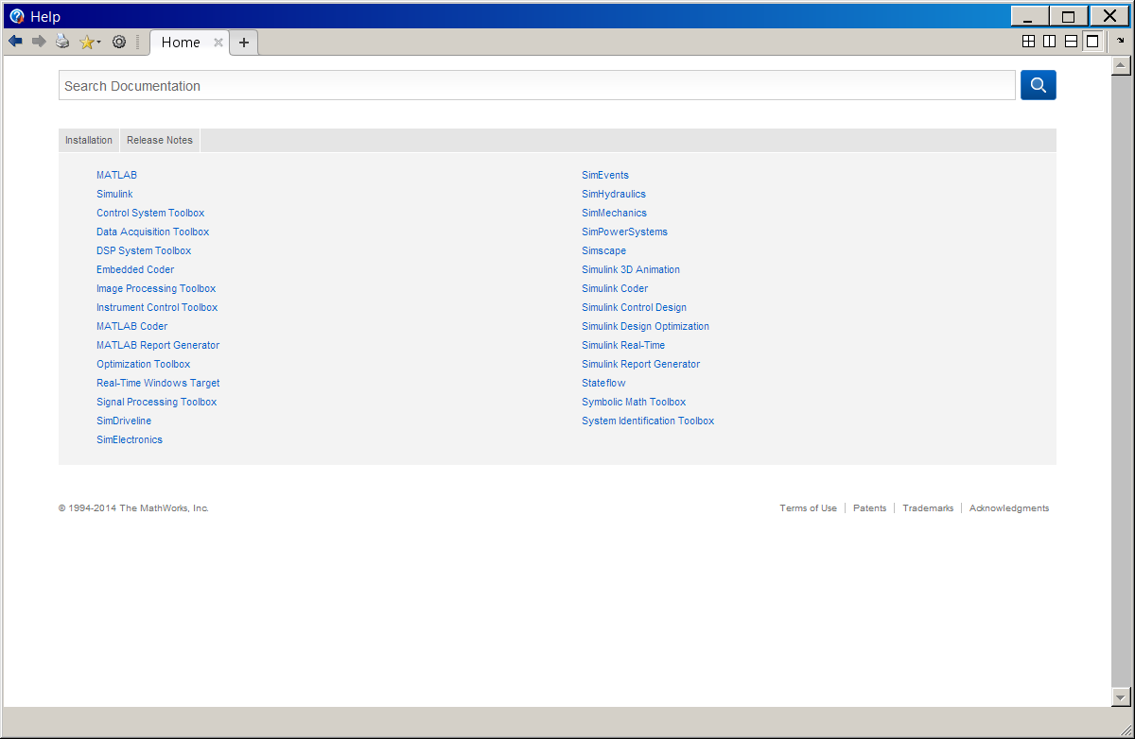The image size is (1135, 739).
Task: Minimize the Help window
Action: click(x=1029, y=16)
